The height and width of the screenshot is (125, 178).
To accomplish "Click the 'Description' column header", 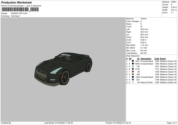I will (146, 59).
